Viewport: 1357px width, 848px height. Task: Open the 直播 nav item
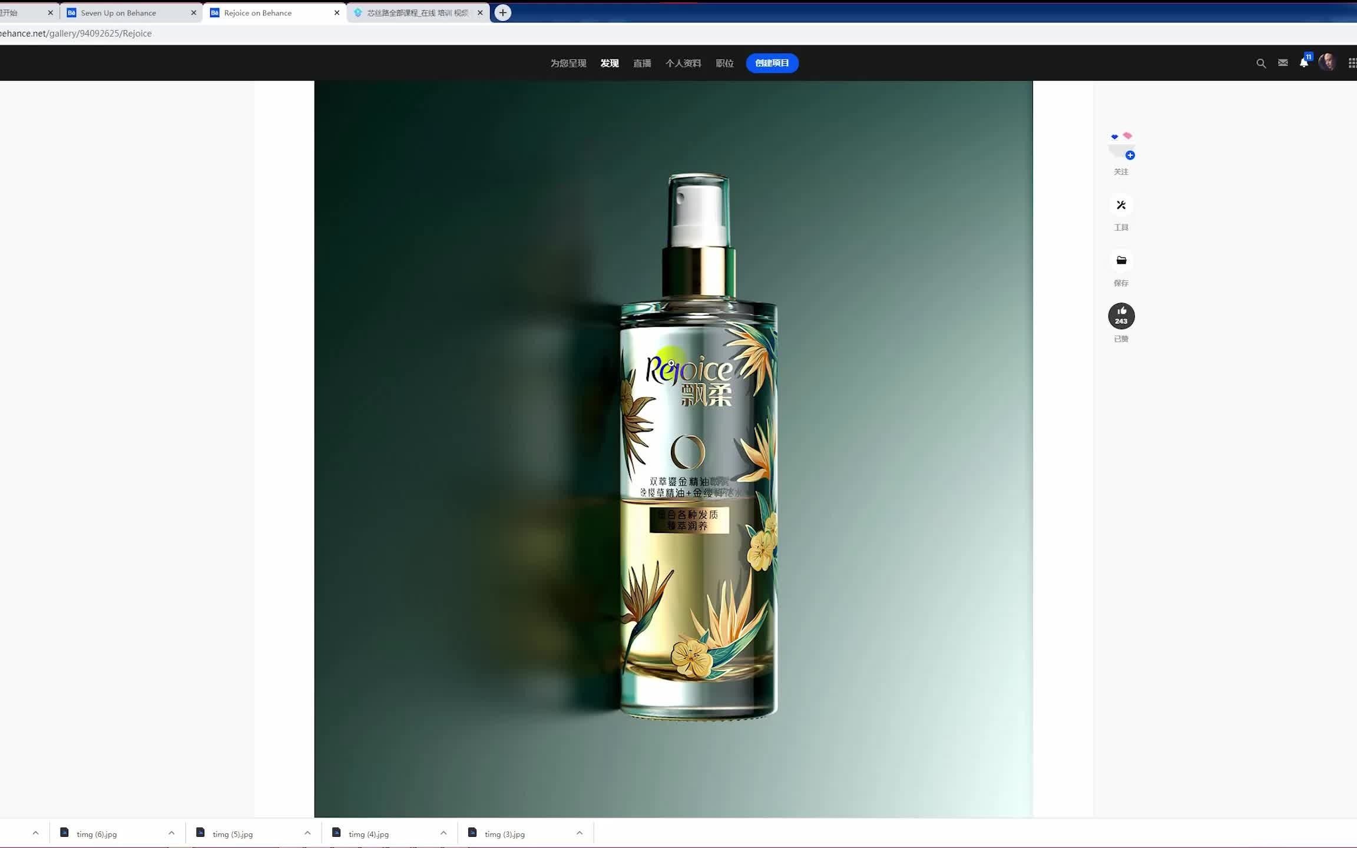tap(642, 63)
